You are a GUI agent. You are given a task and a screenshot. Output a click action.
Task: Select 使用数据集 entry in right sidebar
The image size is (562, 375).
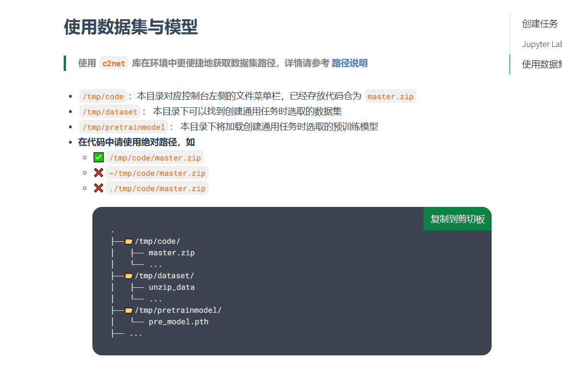point(541,64)
